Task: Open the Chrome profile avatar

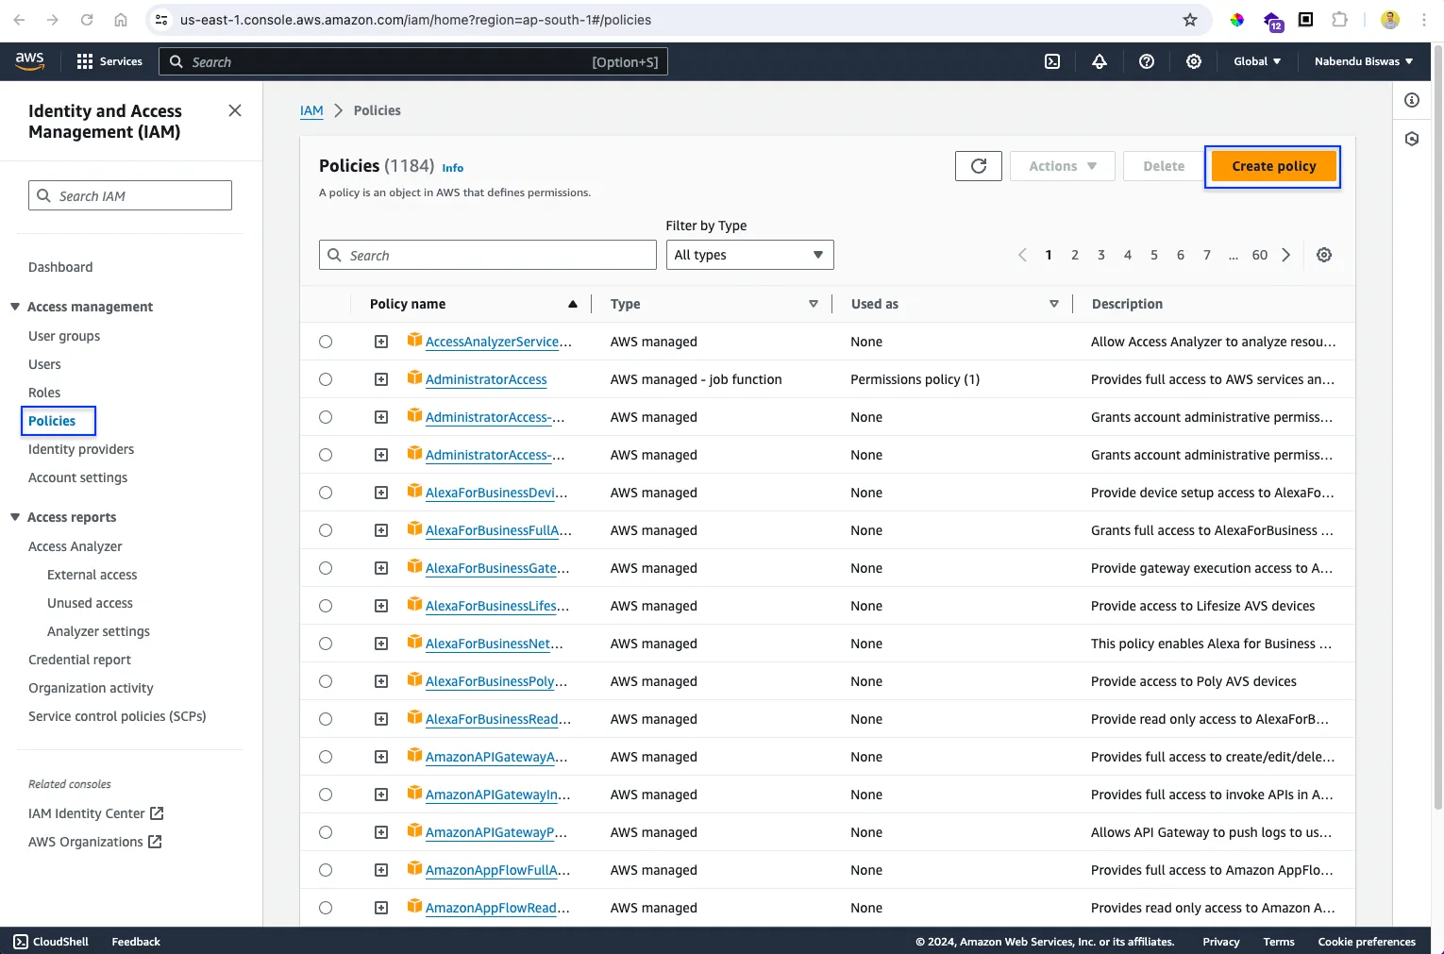Action: pyautogui.click(x=1390, y=20)
